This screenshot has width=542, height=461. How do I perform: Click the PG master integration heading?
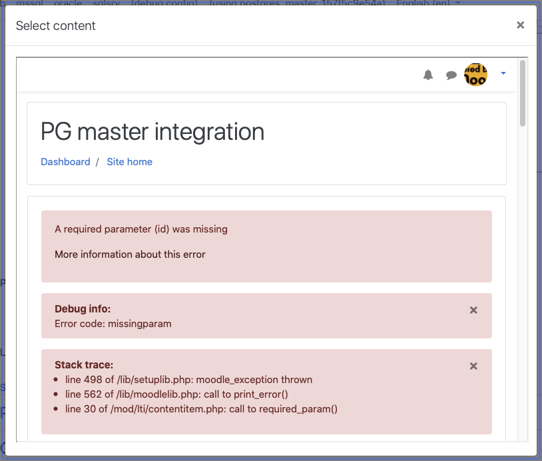152,132
